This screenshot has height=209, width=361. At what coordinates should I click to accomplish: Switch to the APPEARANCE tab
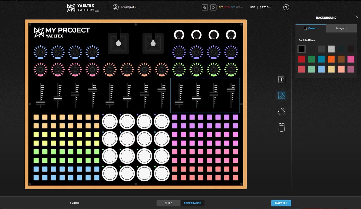pos(192,203)
